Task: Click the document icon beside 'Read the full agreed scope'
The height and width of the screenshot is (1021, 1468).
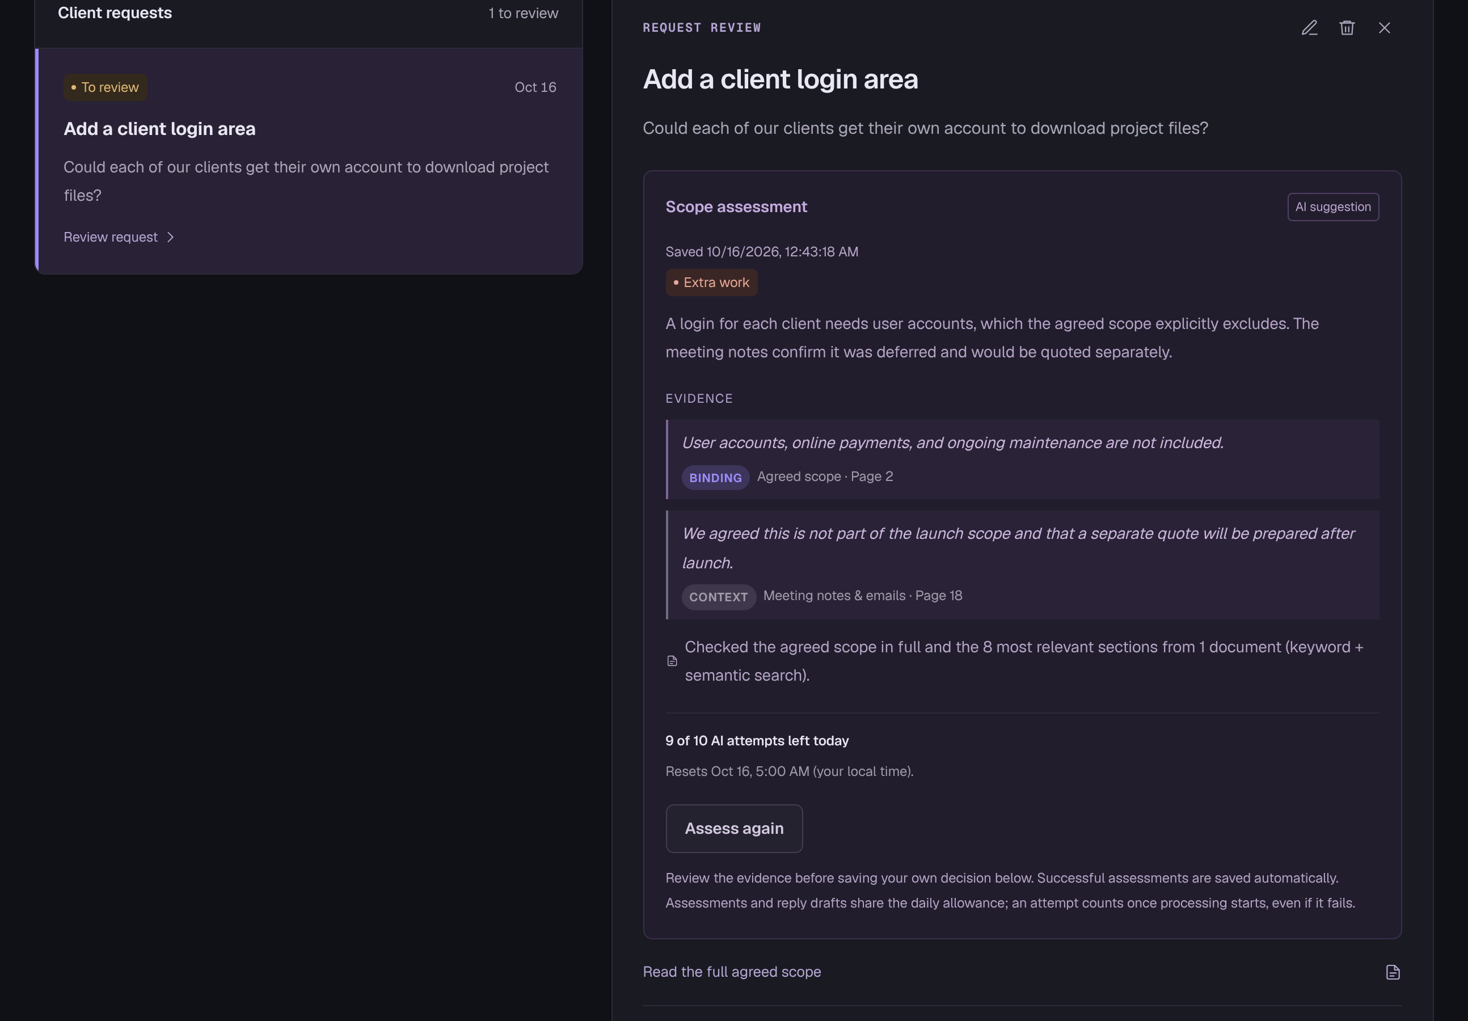Action: (1393, 972)
